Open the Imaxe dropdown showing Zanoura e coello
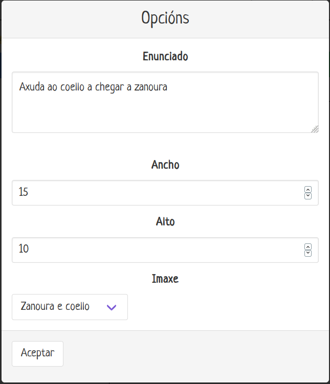 [70, 307]
